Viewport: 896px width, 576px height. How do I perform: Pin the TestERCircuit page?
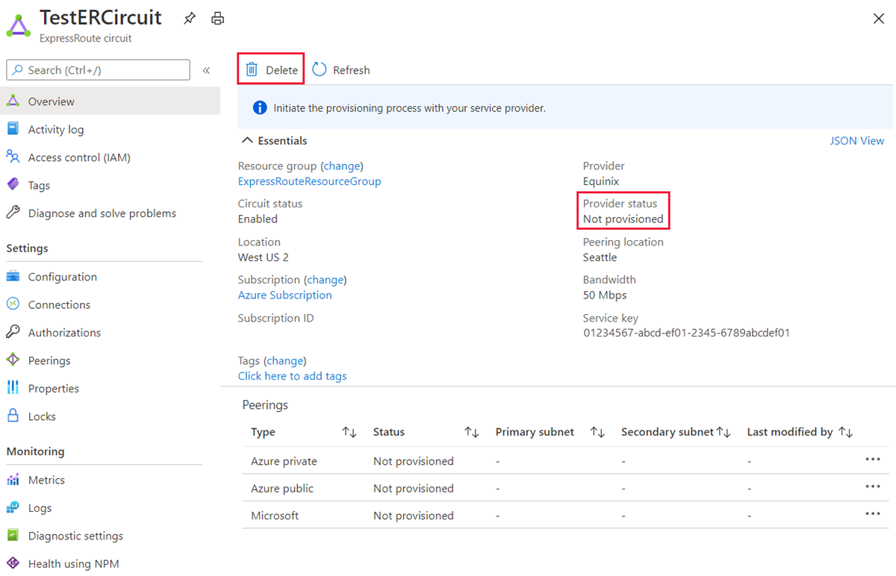[x=190, y=18]
